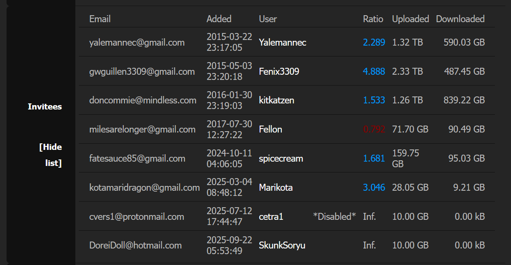Click the Uploaded column header
Viewport: 511px width, 265px height.
(x=410, y=19)
